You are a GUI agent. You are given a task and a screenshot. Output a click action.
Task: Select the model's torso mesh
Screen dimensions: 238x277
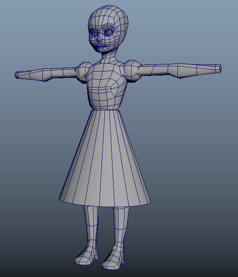pyautogui.click(x=107, y=86)
